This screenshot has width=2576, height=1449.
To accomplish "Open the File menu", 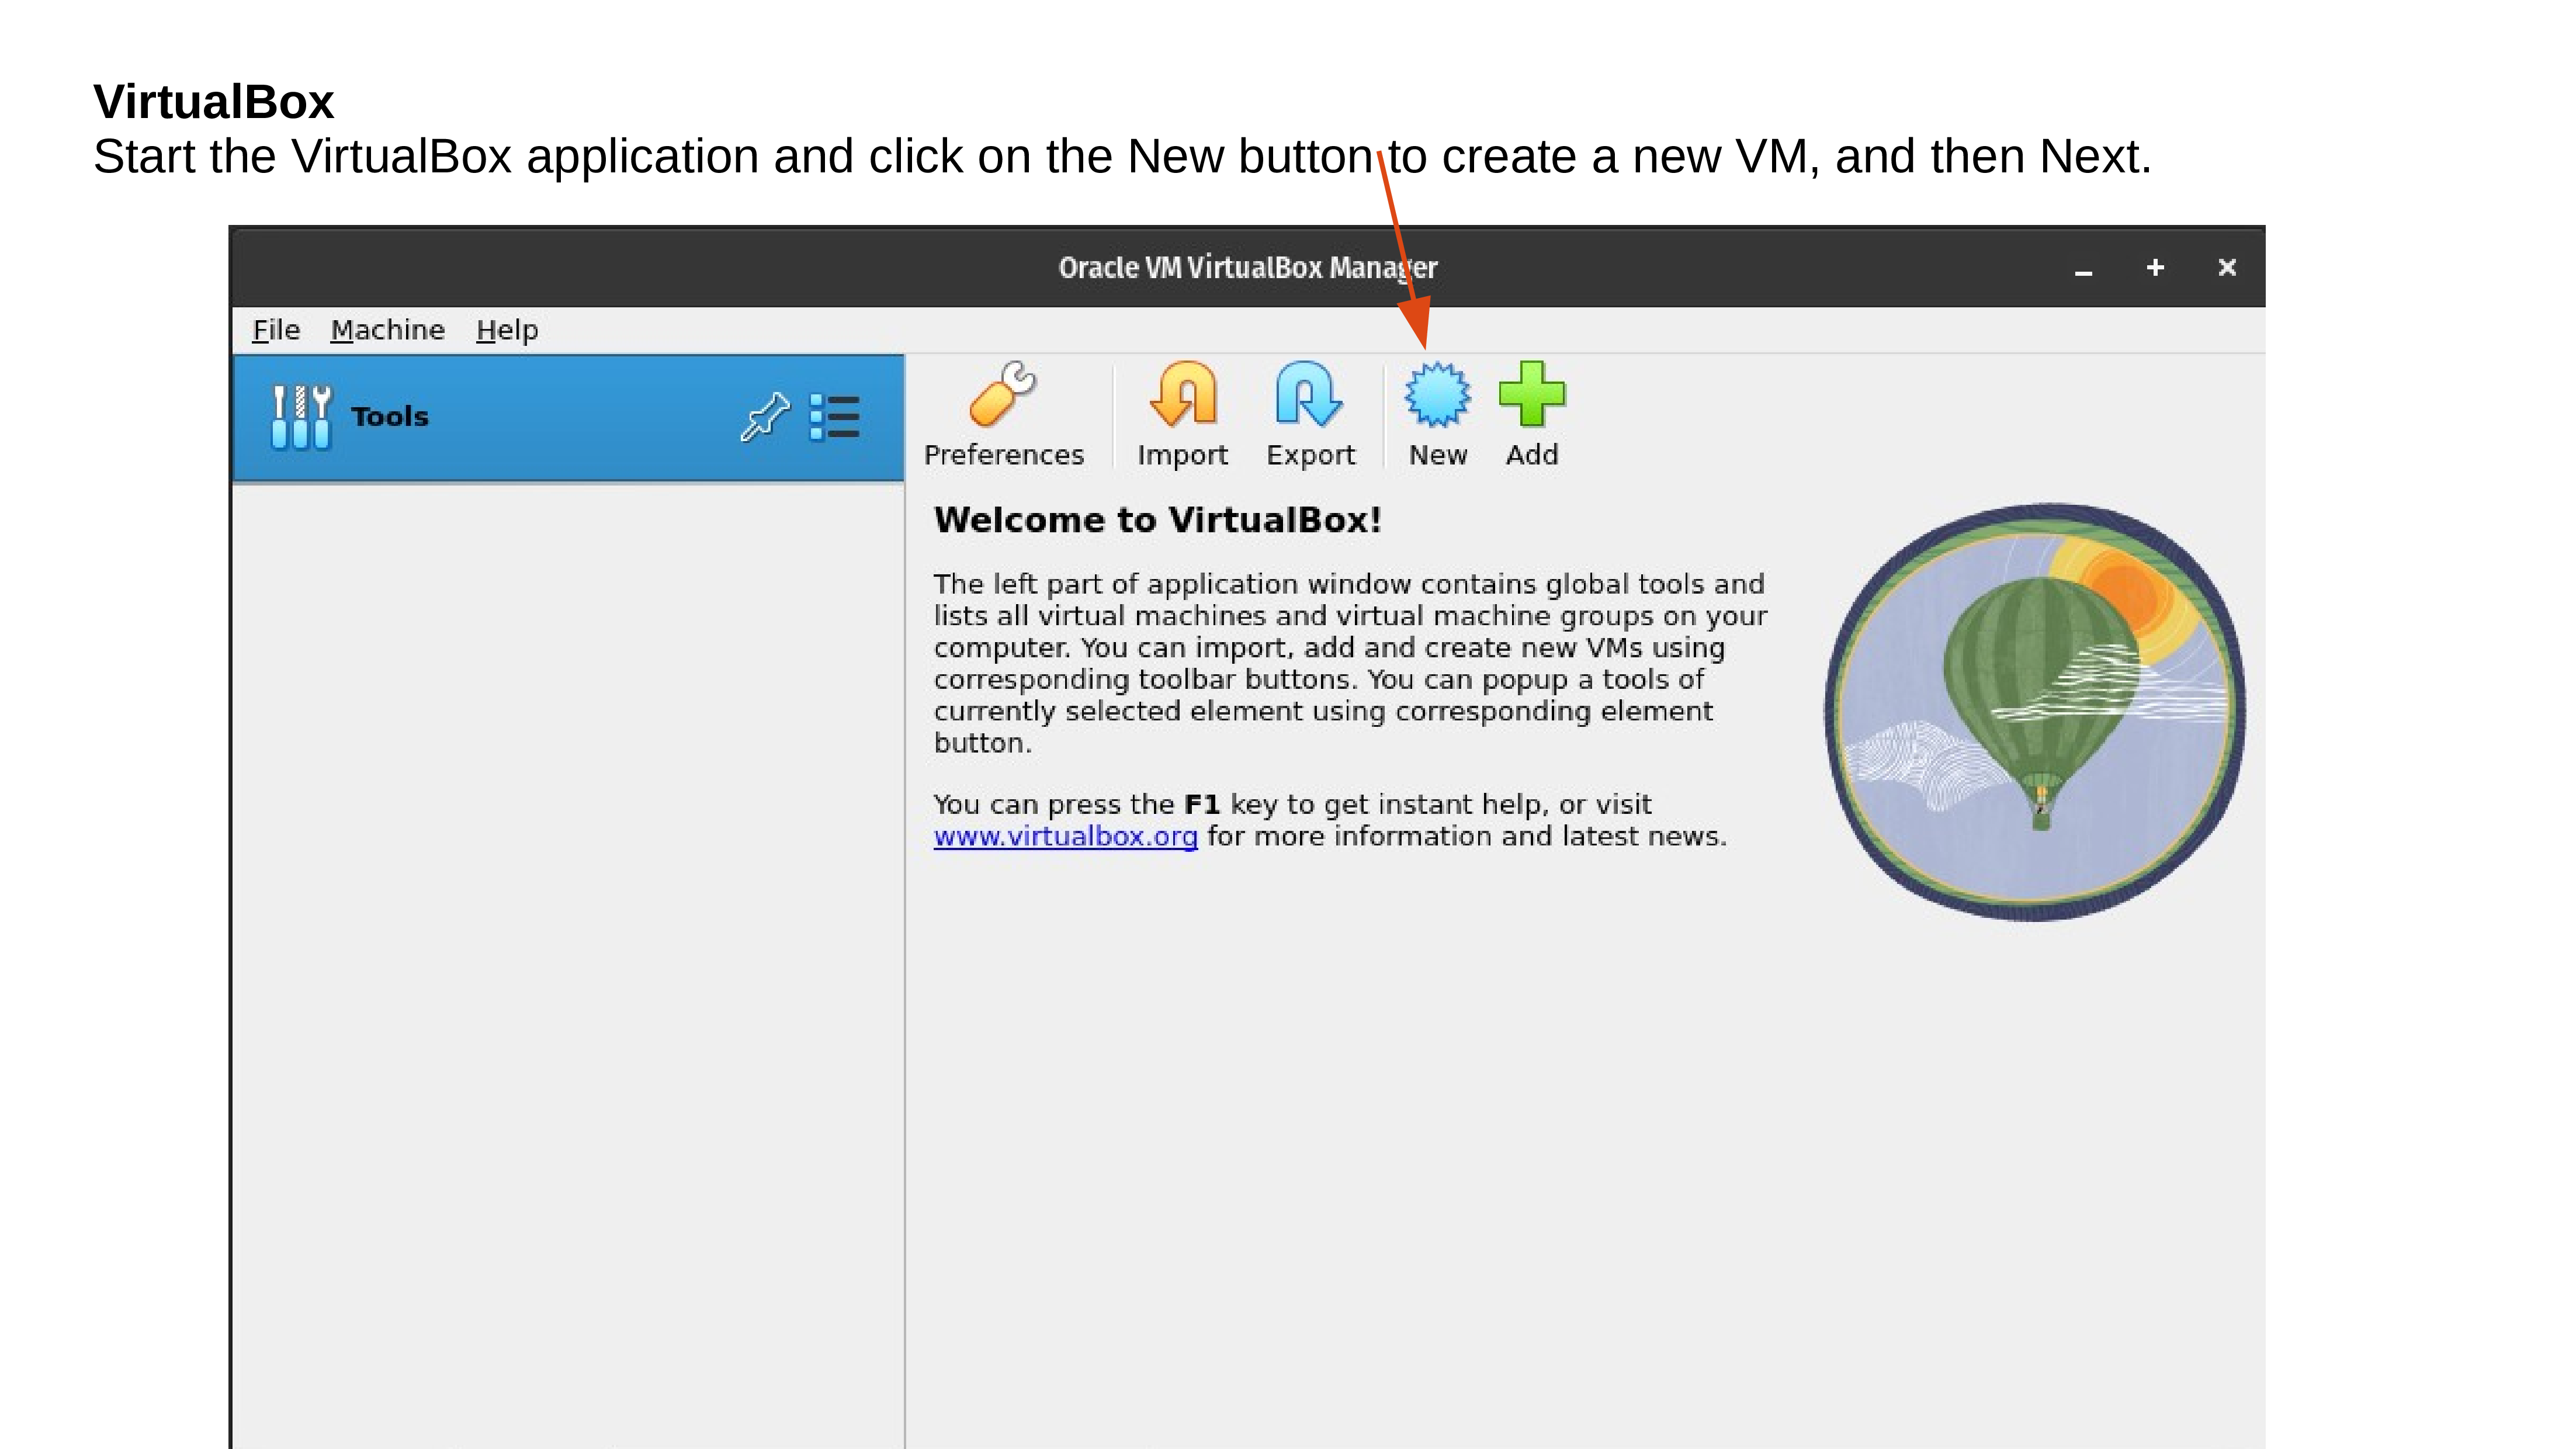I will pos(275,330).
